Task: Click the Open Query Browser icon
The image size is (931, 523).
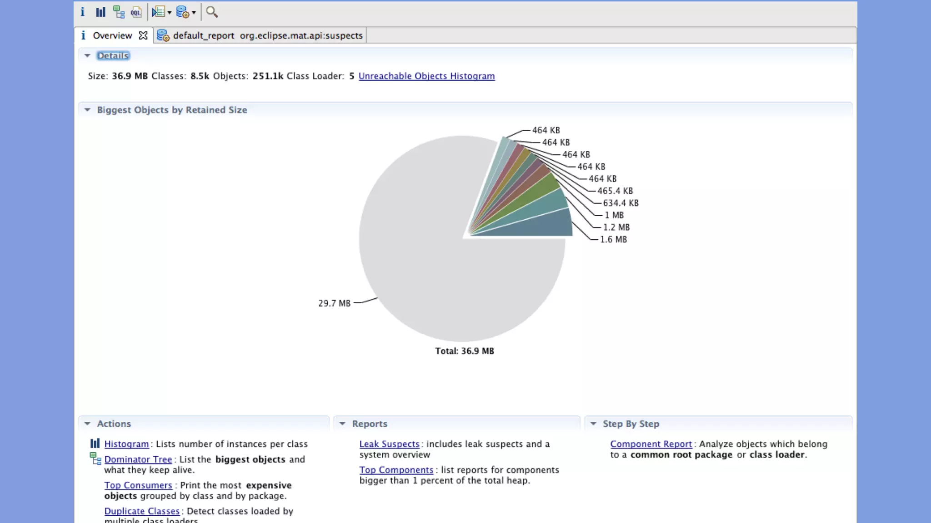Action: click(x=158, y=12)
